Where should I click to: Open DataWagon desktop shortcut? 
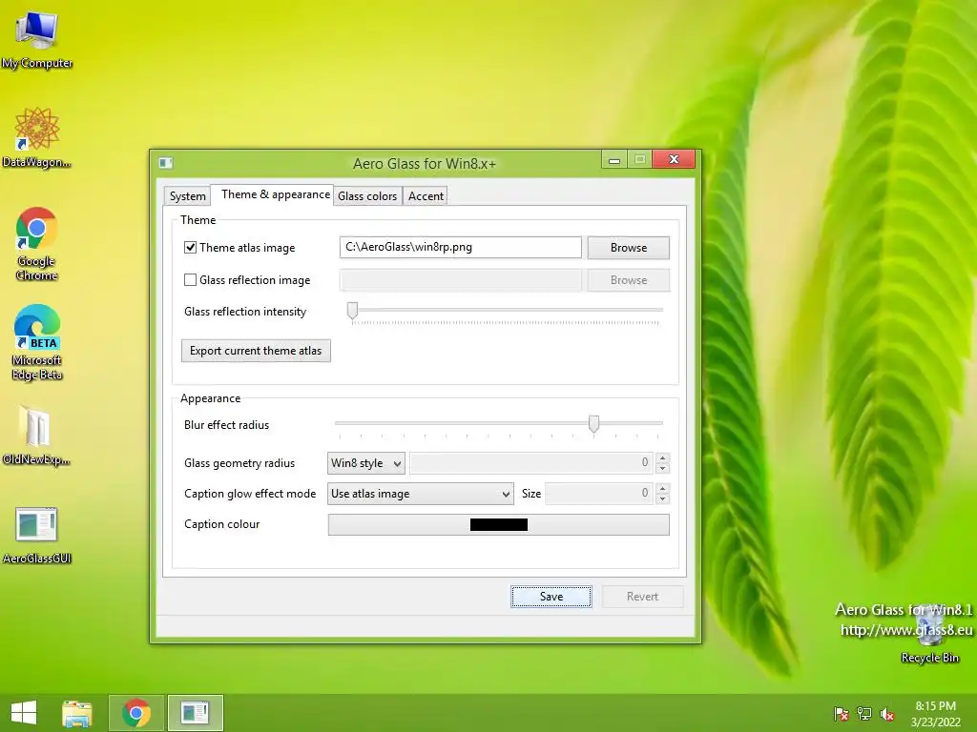click(37, 137)
